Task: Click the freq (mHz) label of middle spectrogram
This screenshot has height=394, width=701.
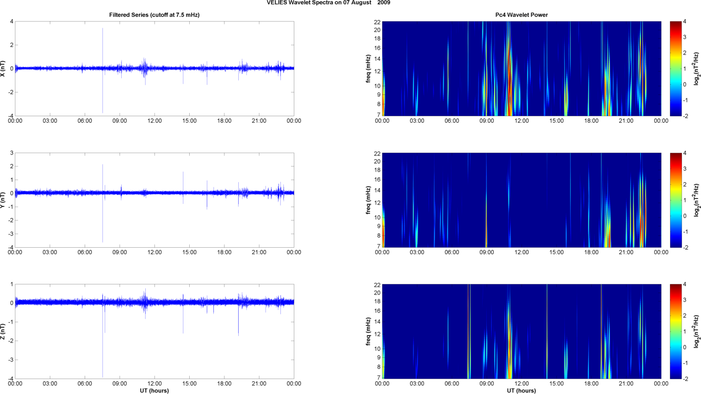Action: pyautogui.click(x=368, y=200)
